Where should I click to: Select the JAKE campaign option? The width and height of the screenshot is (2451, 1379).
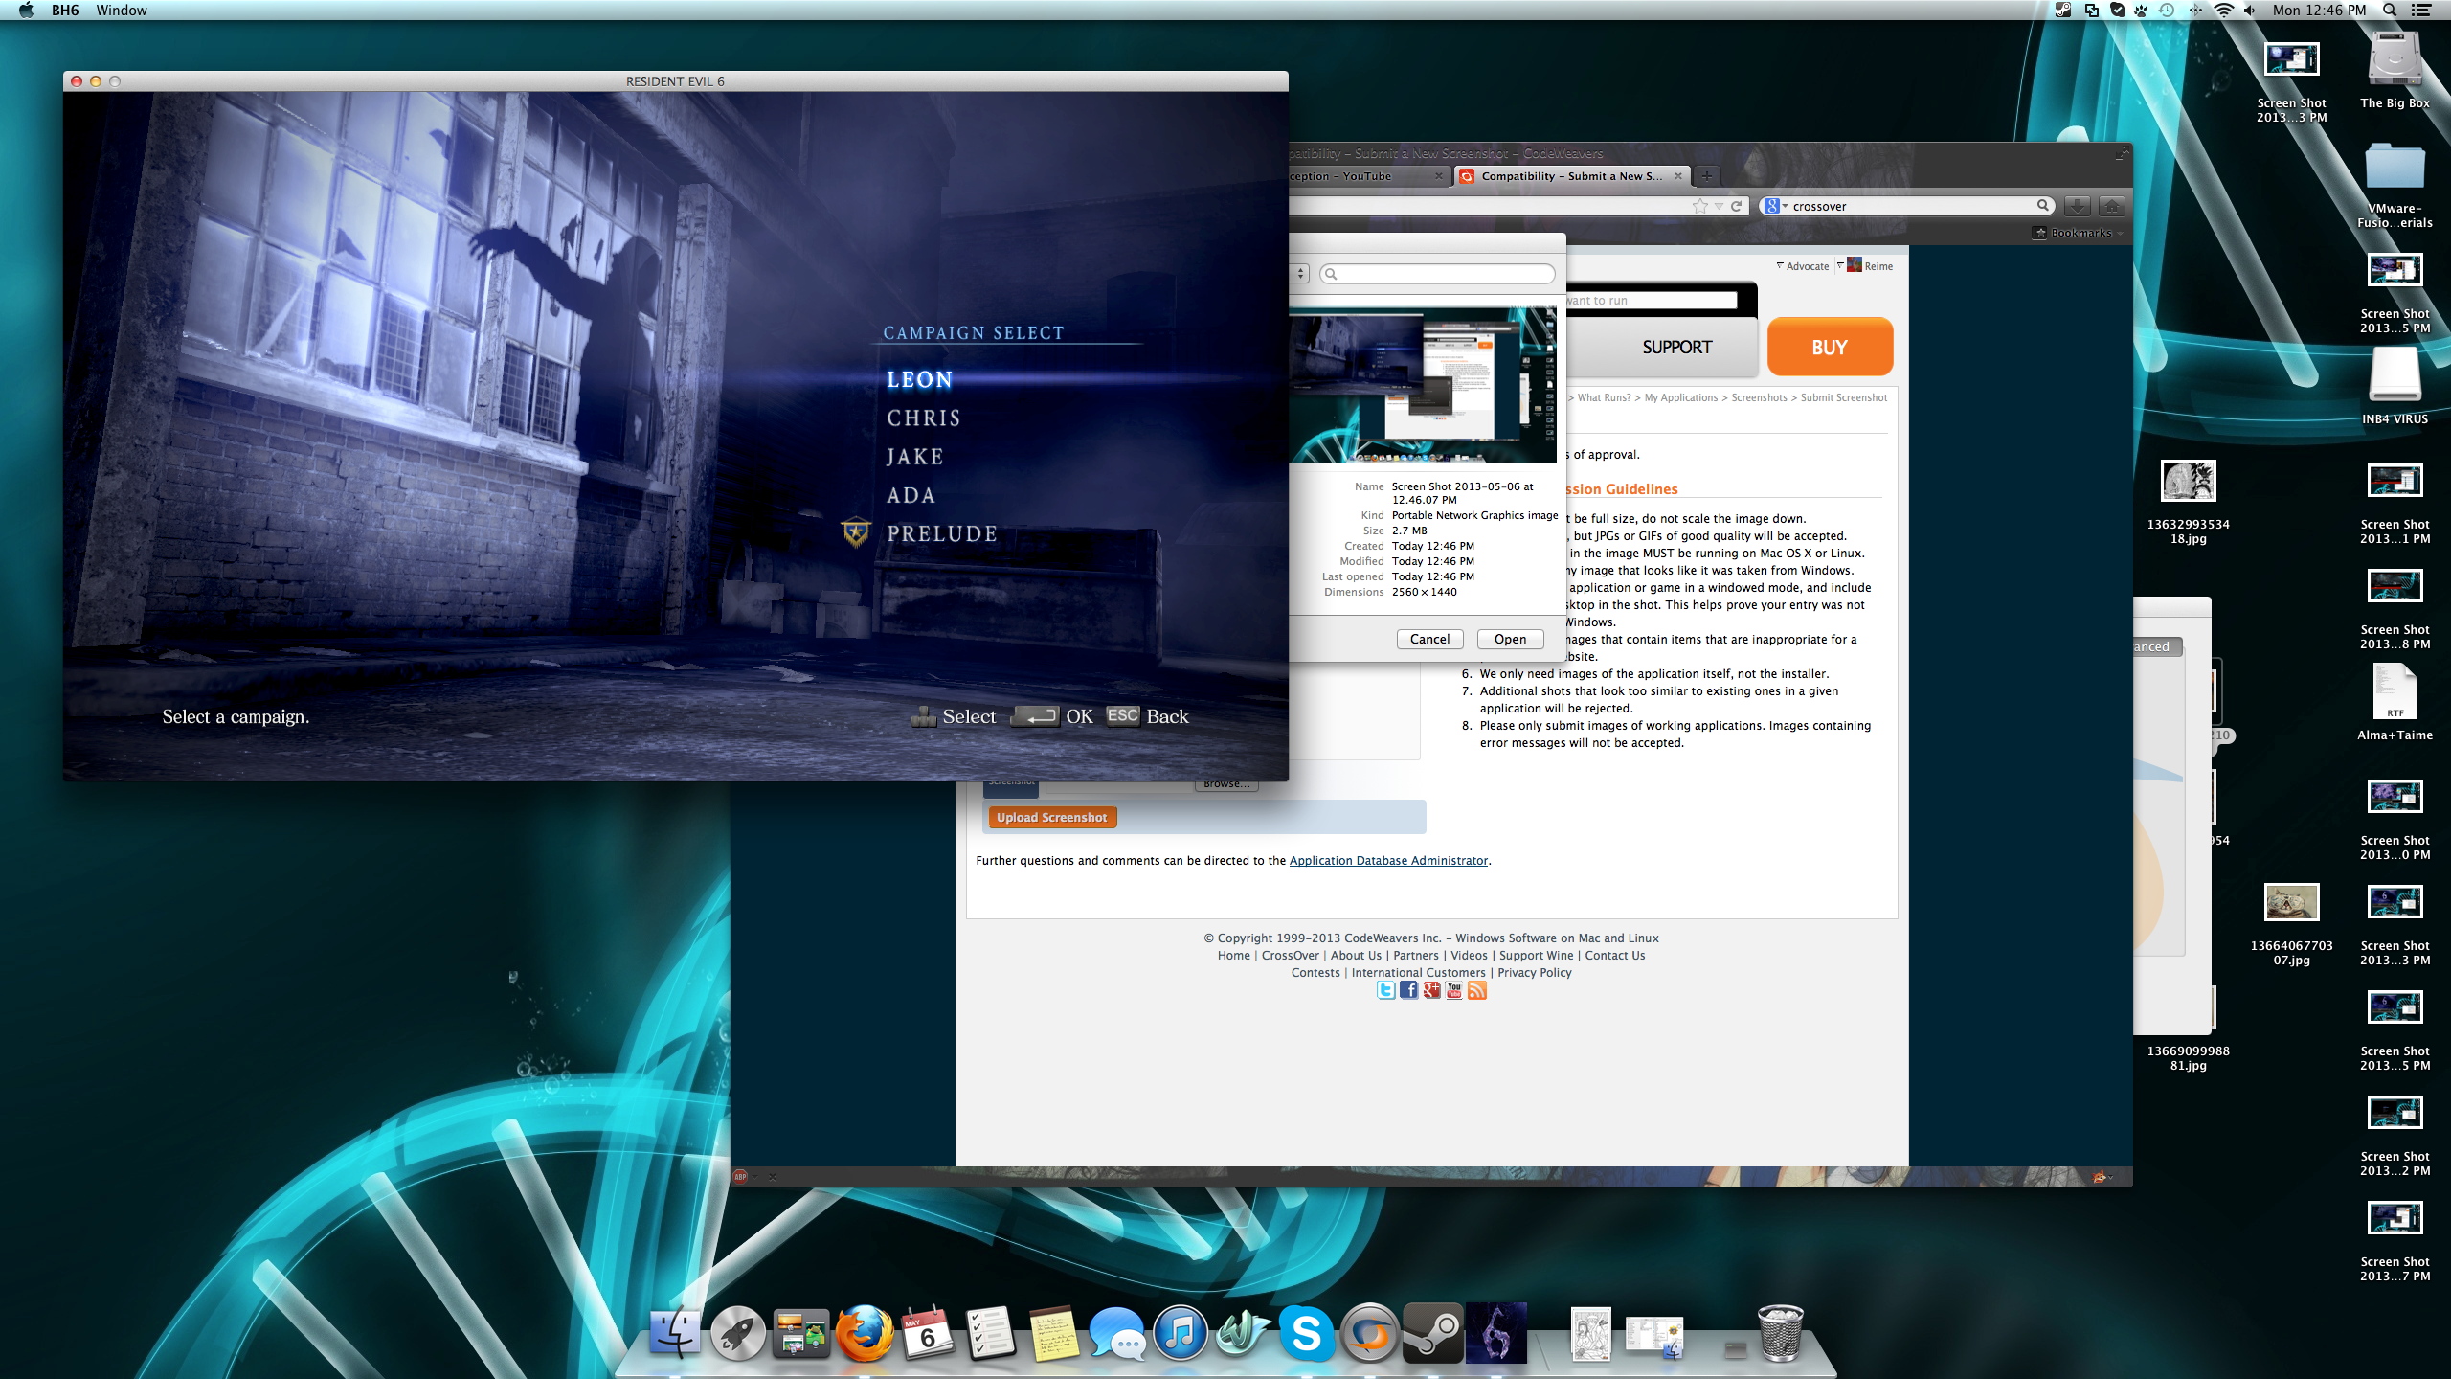coord(914,457)
